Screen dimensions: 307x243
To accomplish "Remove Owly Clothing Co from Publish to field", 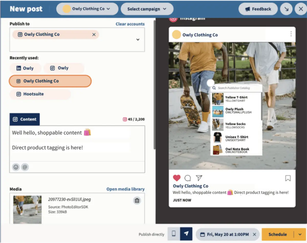I will [x=94, y=35].
